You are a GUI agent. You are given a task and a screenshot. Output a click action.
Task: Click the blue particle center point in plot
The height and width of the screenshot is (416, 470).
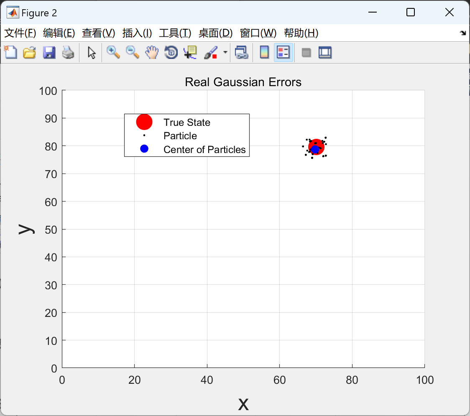[x=315, y=149]
